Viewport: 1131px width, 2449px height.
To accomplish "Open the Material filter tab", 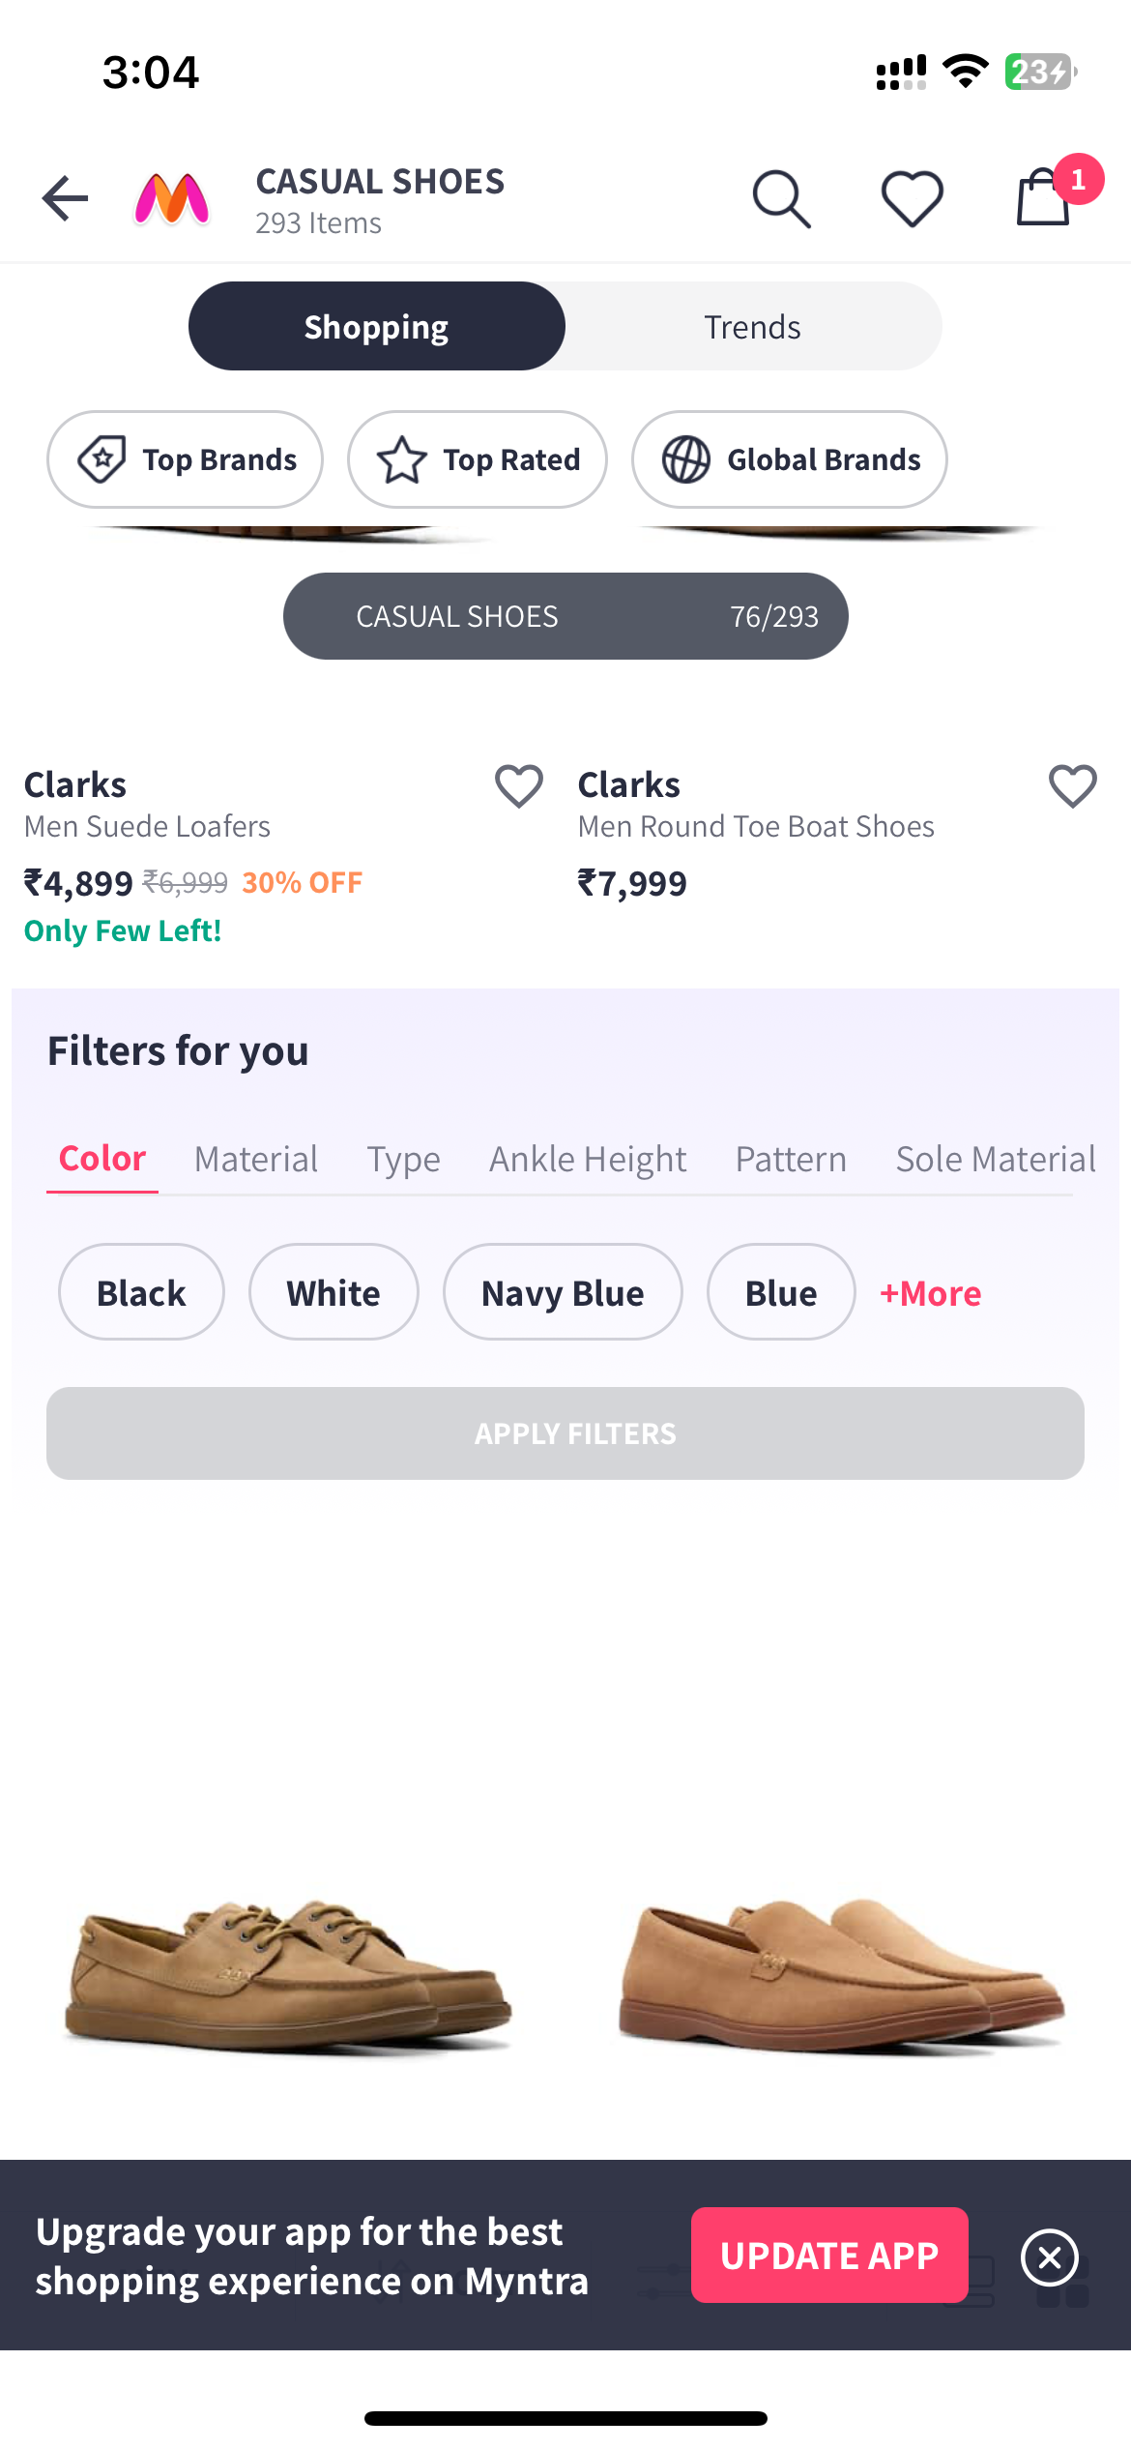I will point(255,1159).
